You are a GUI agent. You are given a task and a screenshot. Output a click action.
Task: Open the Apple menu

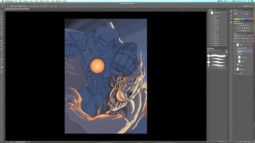[x=2, y=1]
